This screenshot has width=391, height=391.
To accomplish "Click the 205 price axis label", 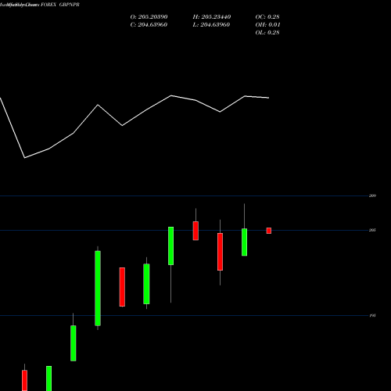I will (372, 230).
